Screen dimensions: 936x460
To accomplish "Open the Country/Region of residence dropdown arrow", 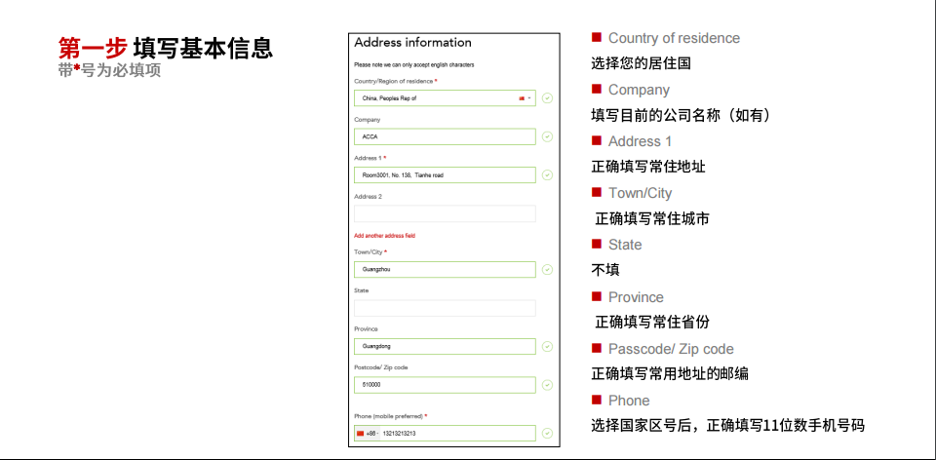I will point(530,98).
